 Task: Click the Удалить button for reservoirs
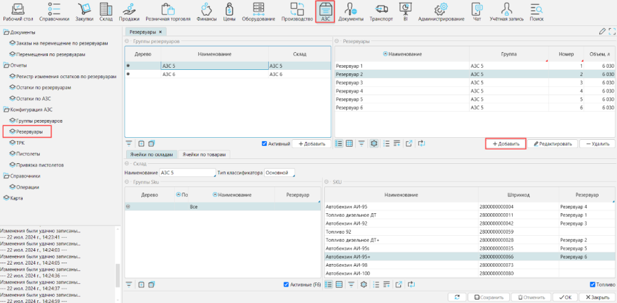coord(597,144)
